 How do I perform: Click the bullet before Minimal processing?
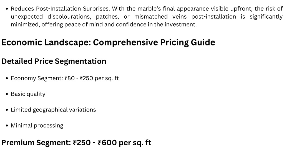(7, 126)
